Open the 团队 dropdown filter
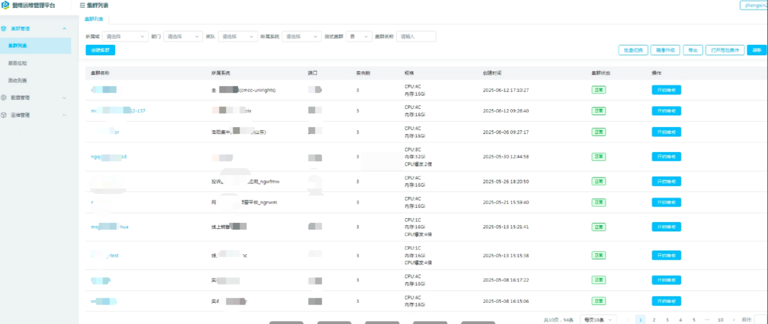The height and width of the screenshot is (324, 768). pos(238,36)
